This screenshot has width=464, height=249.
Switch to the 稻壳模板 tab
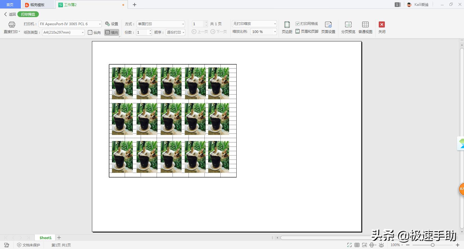[37, 5]
